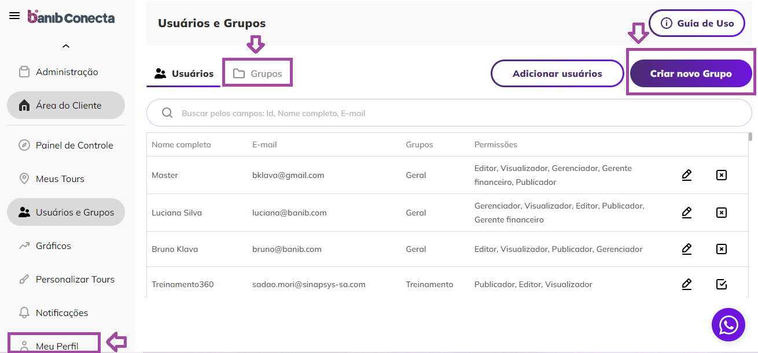Edit the Master user with pencil icon

click(x=687, y=175)
